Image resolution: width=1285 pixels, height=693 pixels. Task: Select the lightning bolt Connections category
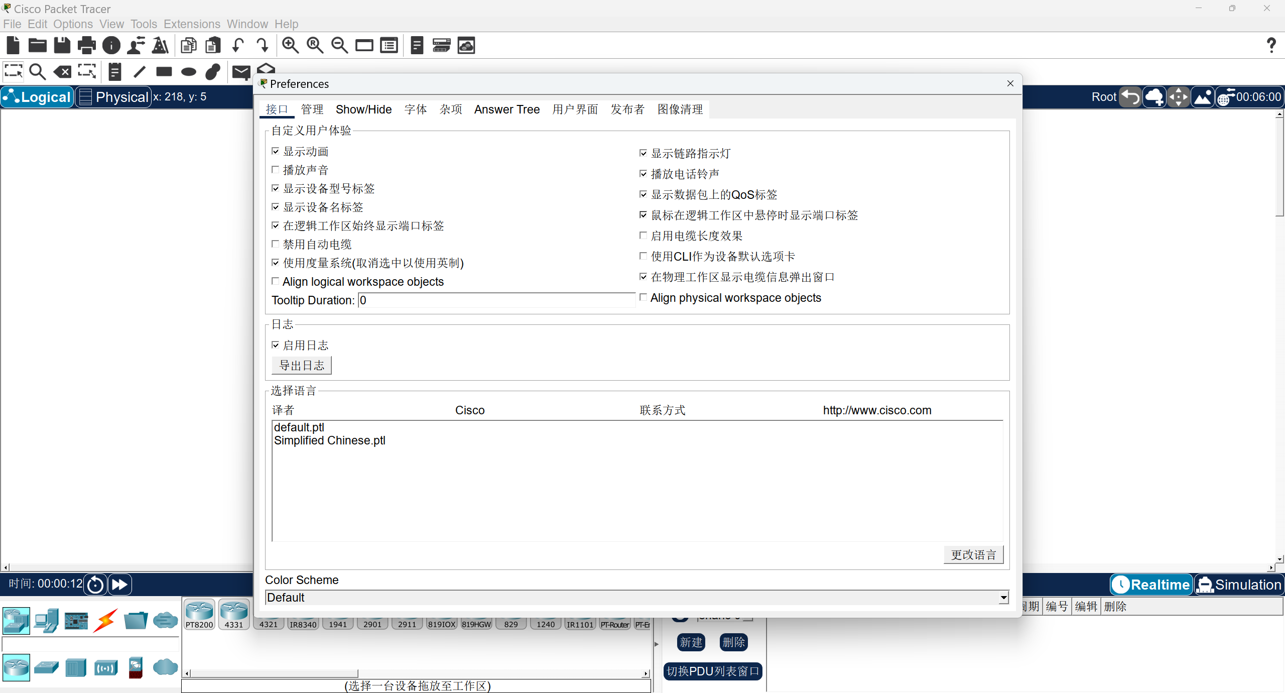(x=106, y=621)
